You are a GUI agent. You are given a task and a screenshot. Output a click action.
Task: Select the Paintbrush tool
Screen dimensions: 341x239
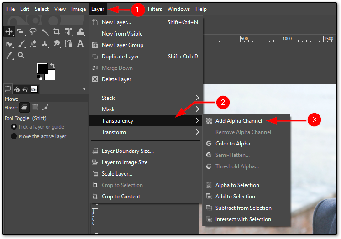click(x=21, y=44)
